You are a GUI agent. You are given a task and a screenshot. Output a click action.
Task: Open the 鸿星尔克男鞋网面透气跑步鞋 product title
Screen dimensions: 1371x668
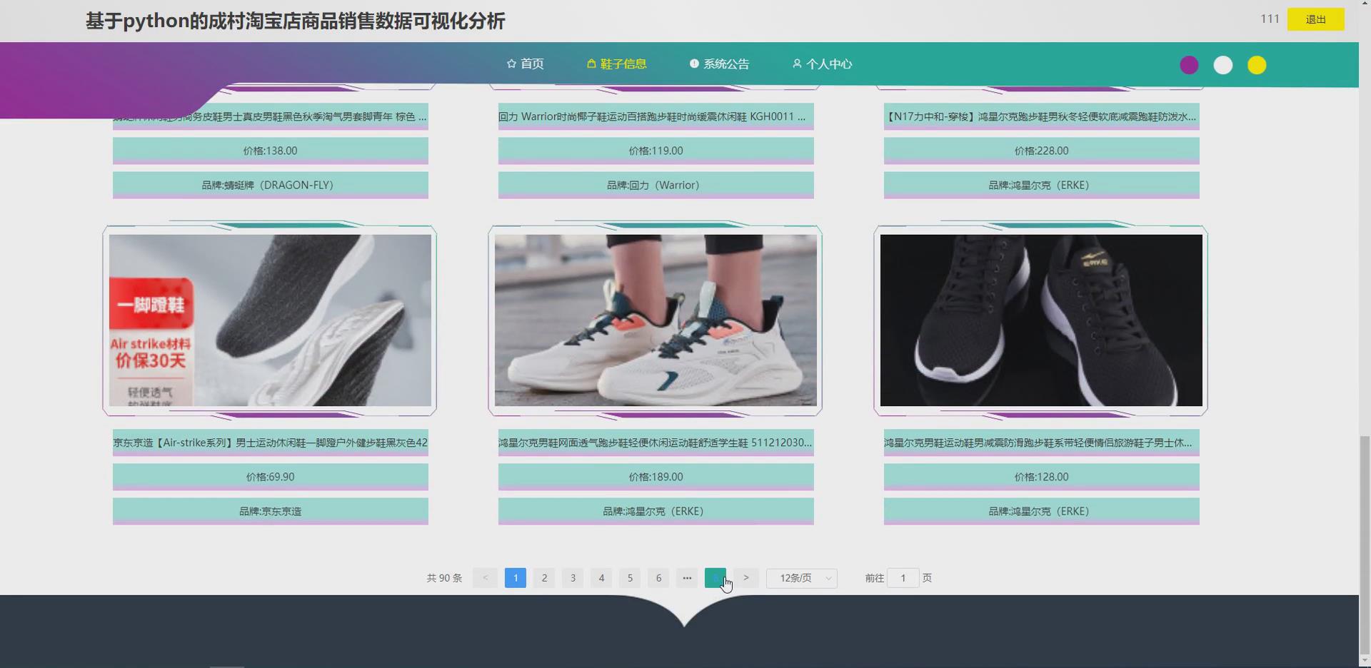point(656,442)
